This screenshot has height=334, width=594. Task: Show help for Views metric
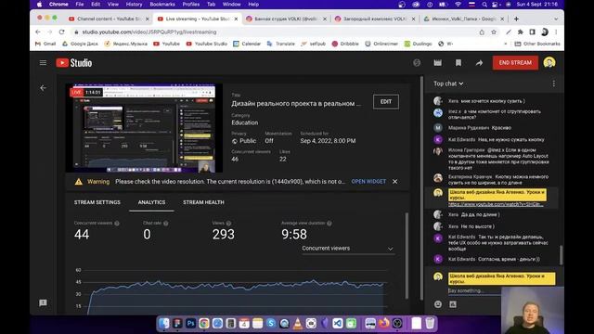click(x=228, y=224)
